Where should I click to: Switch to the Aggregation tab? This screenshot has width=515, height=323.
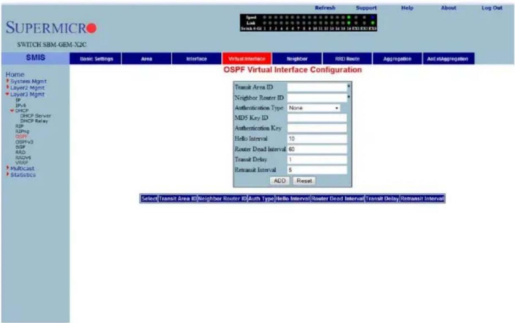click(397, 60)
